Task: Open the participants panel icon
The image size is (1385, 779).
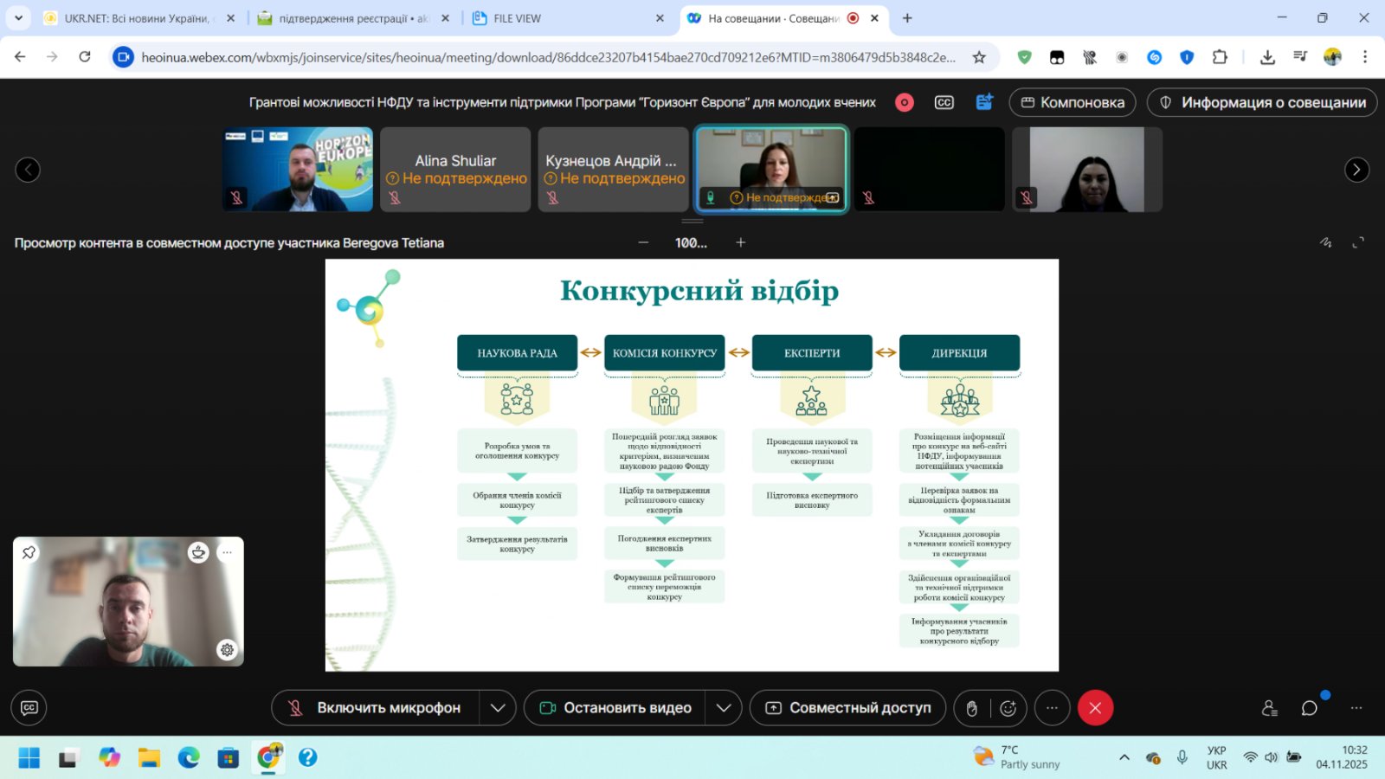Action: (x=1269, y=708)
